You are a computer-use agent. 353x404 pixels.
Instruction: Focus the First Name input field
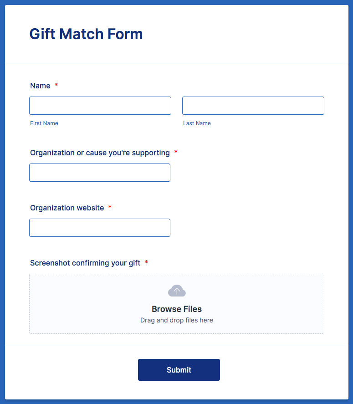pyautogui.click(x=100, y=106)
